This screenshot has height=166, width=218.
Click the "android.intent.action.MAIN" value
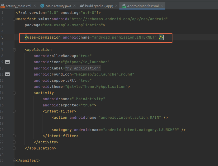pos(130,118)
